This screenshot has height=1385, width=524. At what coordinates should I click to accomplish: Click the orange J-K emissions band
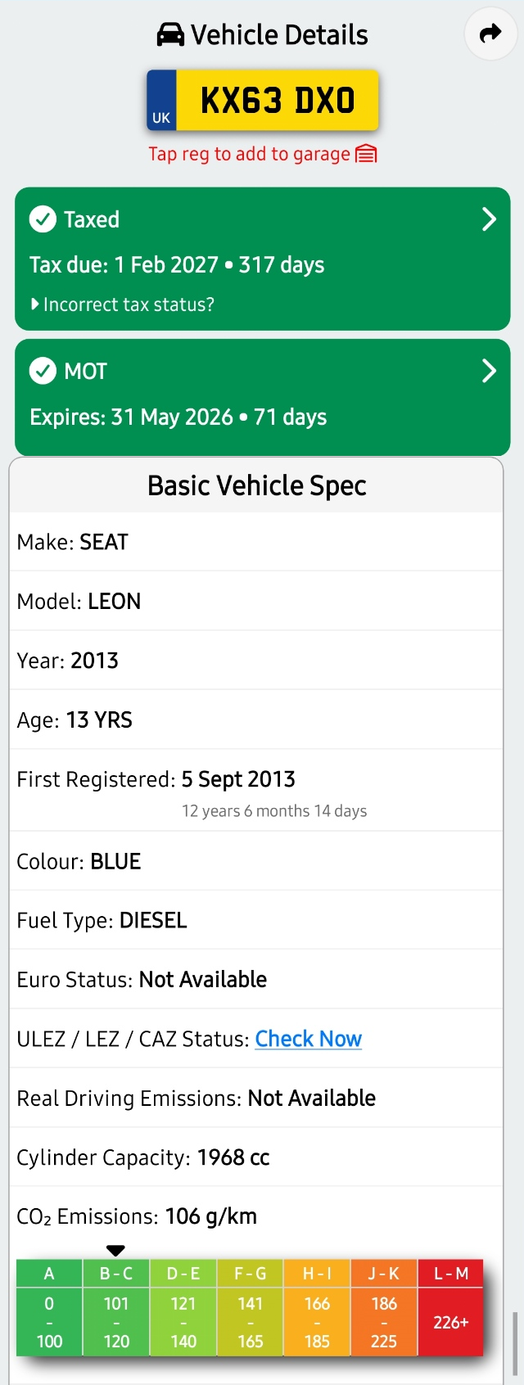(383, 1308)
